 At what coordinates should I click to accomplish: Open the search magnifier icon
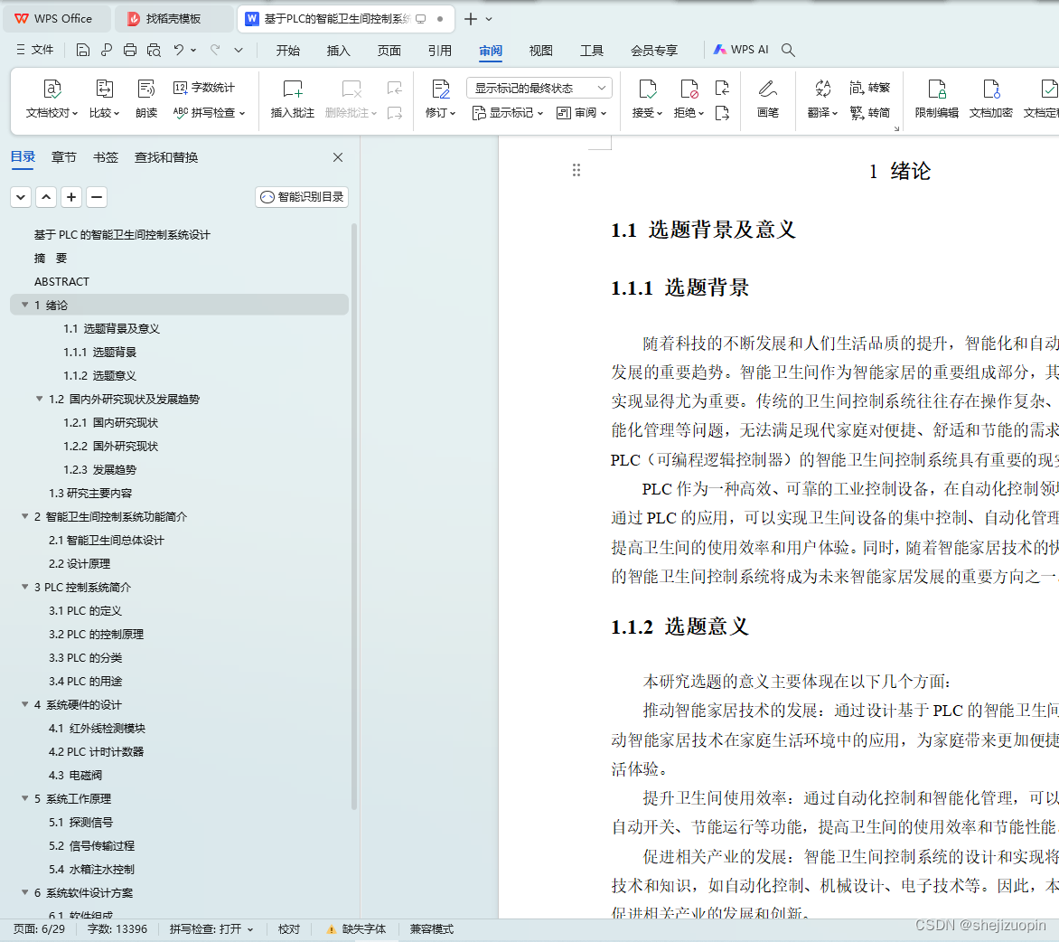(788, 50)
